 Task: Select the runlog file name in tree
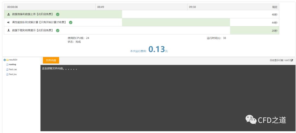pos(12,65)
